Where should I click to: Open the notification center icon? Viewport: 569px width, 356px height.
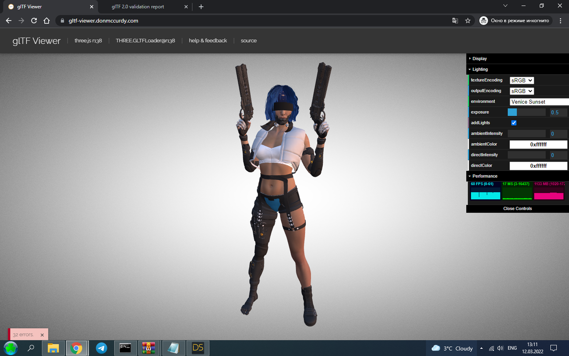point(554,348)
